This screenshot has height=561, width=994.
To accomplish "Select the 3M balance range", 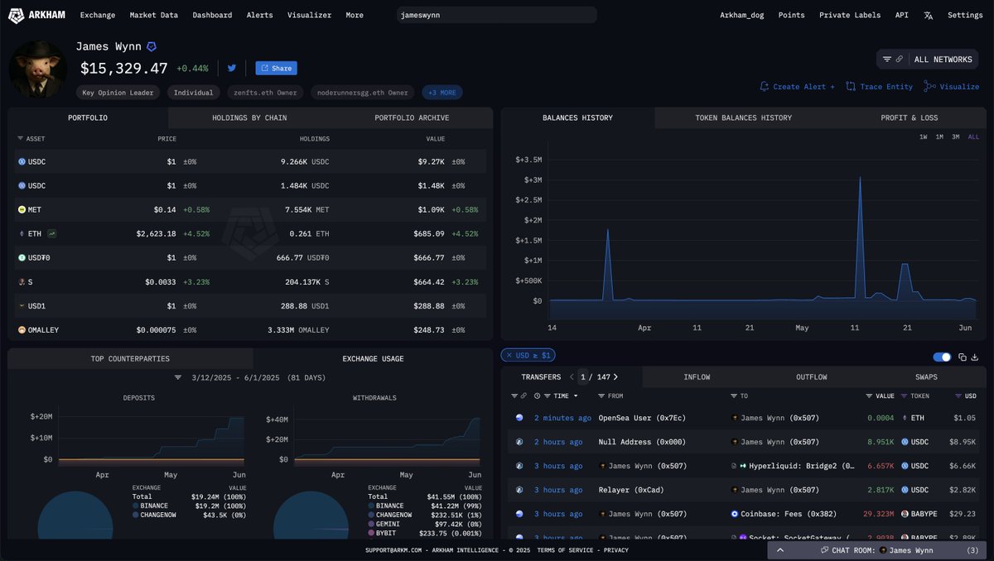I will coord(956,137).
